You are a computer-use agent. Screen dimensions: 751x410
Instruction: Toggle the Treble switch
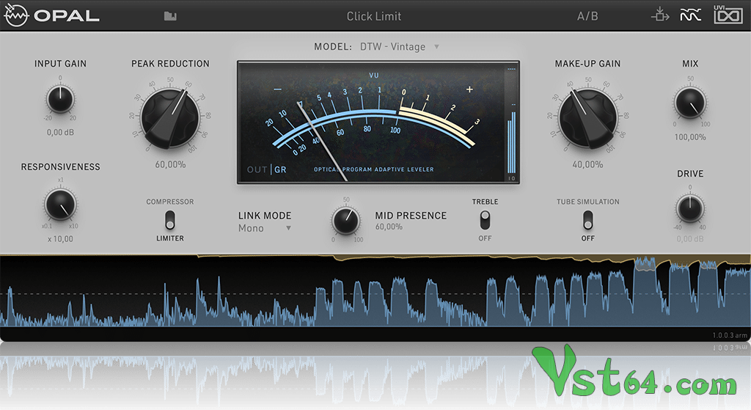click(x=486, y=220)
